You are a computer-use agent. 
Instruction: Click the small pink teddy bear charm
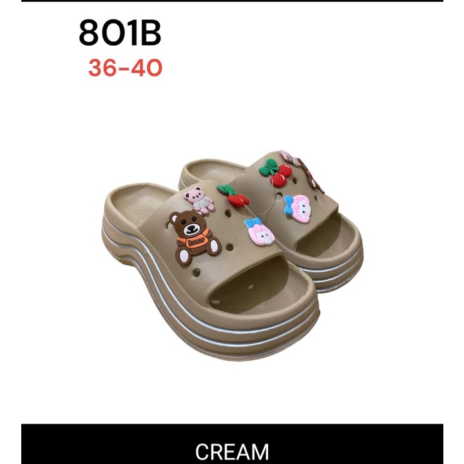pyautogui.click(x=200, y=199)
